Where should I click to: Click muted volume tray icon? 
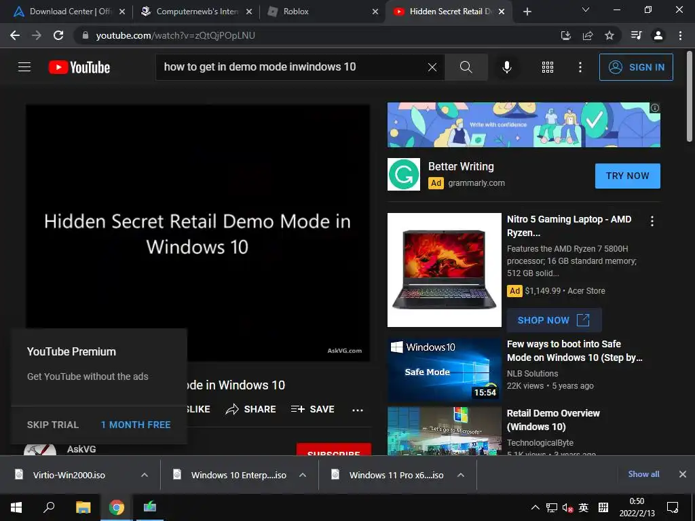point(567,507)
